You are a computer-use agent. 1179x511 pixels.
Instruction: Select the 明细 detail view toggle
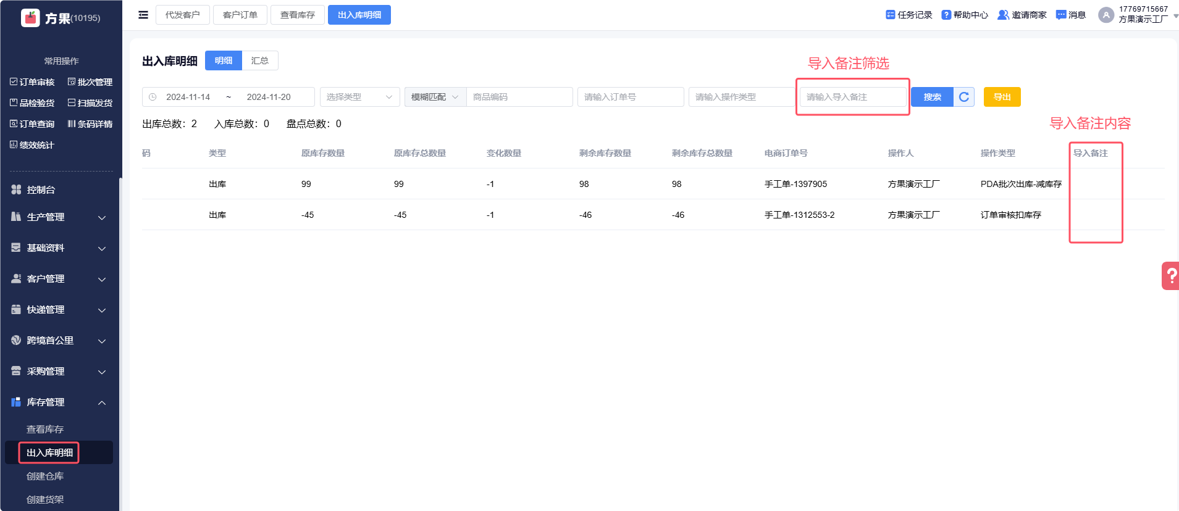point(224,60)
